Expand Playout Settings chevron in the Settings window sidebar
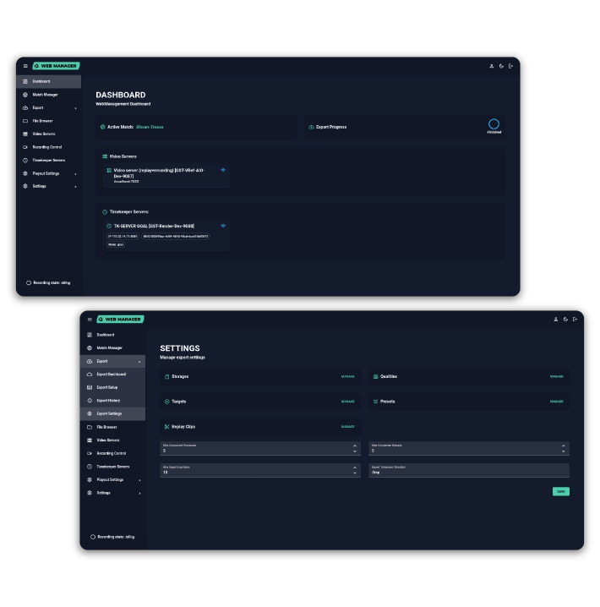This screenshot has width=600, height=607. (x=139, y=480)
